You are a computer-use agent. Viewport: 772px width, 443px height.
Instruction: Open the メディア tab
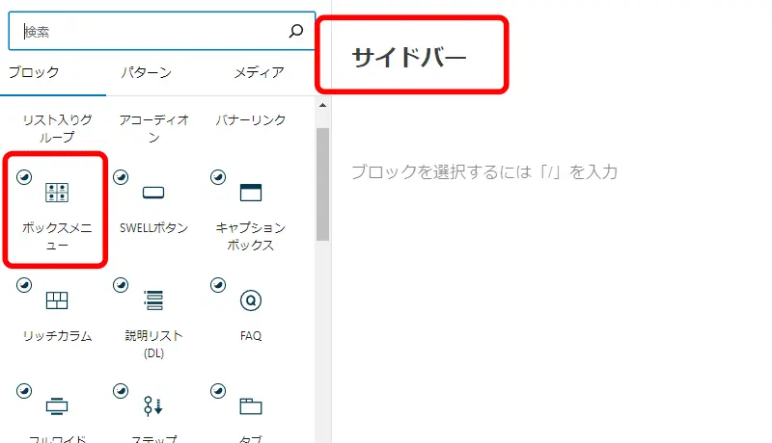coord(259,72)
